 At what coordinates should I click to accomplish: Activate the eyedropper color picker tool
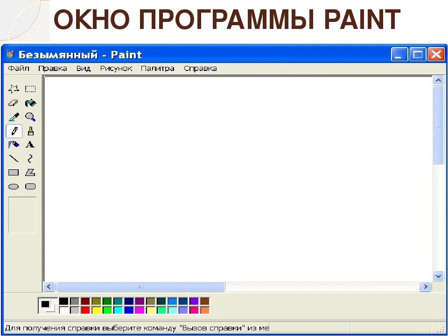(14, 117)
